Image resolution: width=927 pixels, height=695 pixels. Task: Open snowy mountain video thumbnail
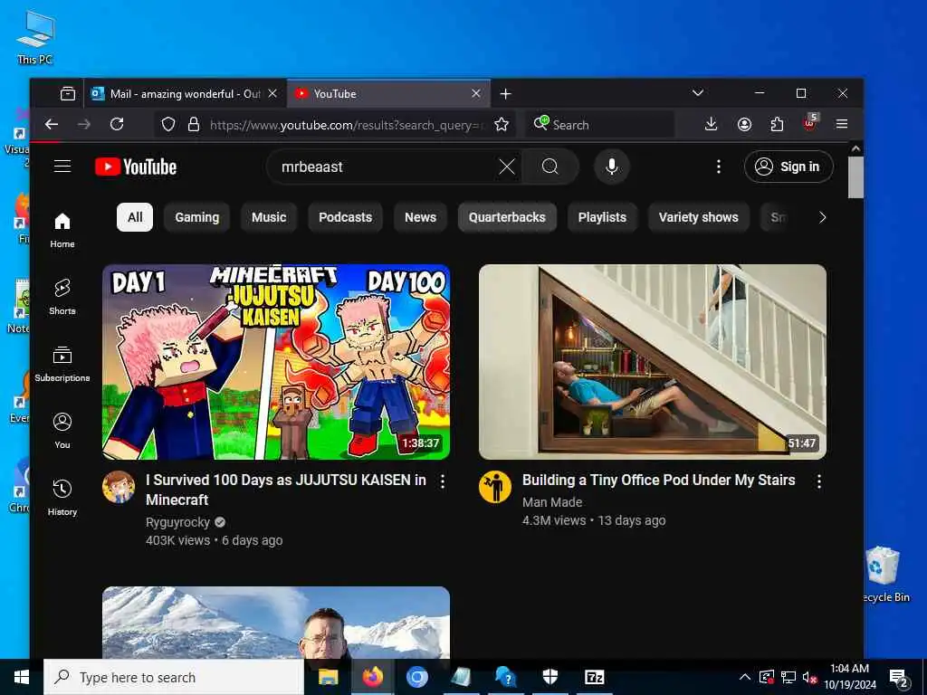point(276,623)
